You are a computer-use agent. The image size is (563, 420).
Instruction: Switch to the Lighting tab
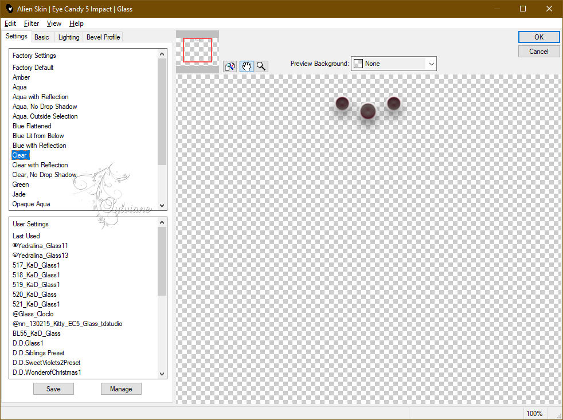[69, 37]
